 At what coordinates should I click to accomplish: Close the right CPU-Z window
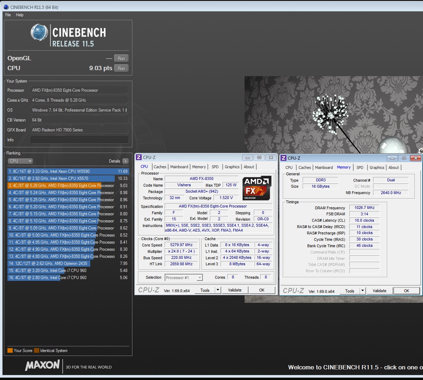coord(416,158)
